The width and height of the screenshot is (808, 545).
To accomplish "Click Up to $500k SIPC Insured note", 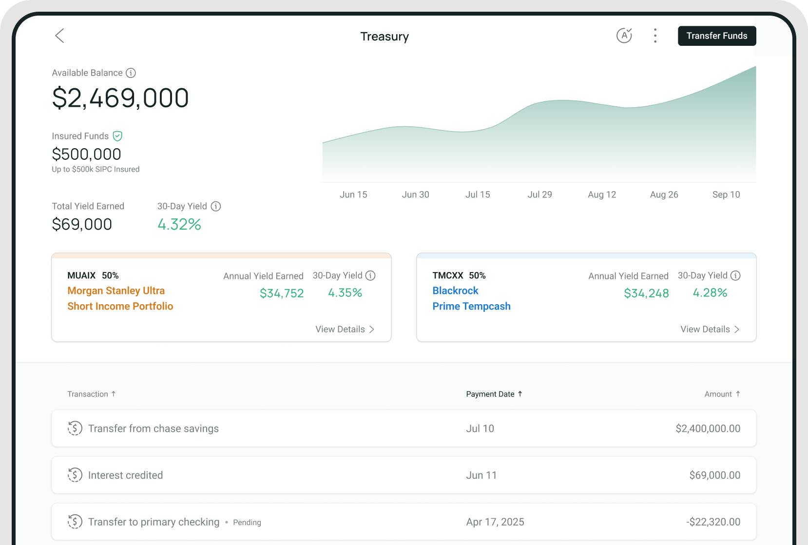I will 96,169.
